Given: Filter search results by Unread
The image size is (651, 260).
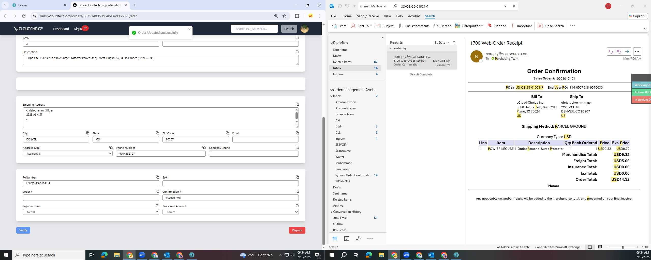Looking at the screenshot, I should point(442,26).
